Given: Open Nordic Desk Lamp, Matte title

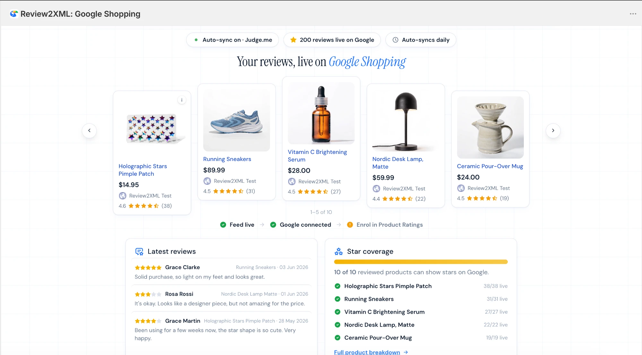Looking at the screenshot, I should (398, 163).
